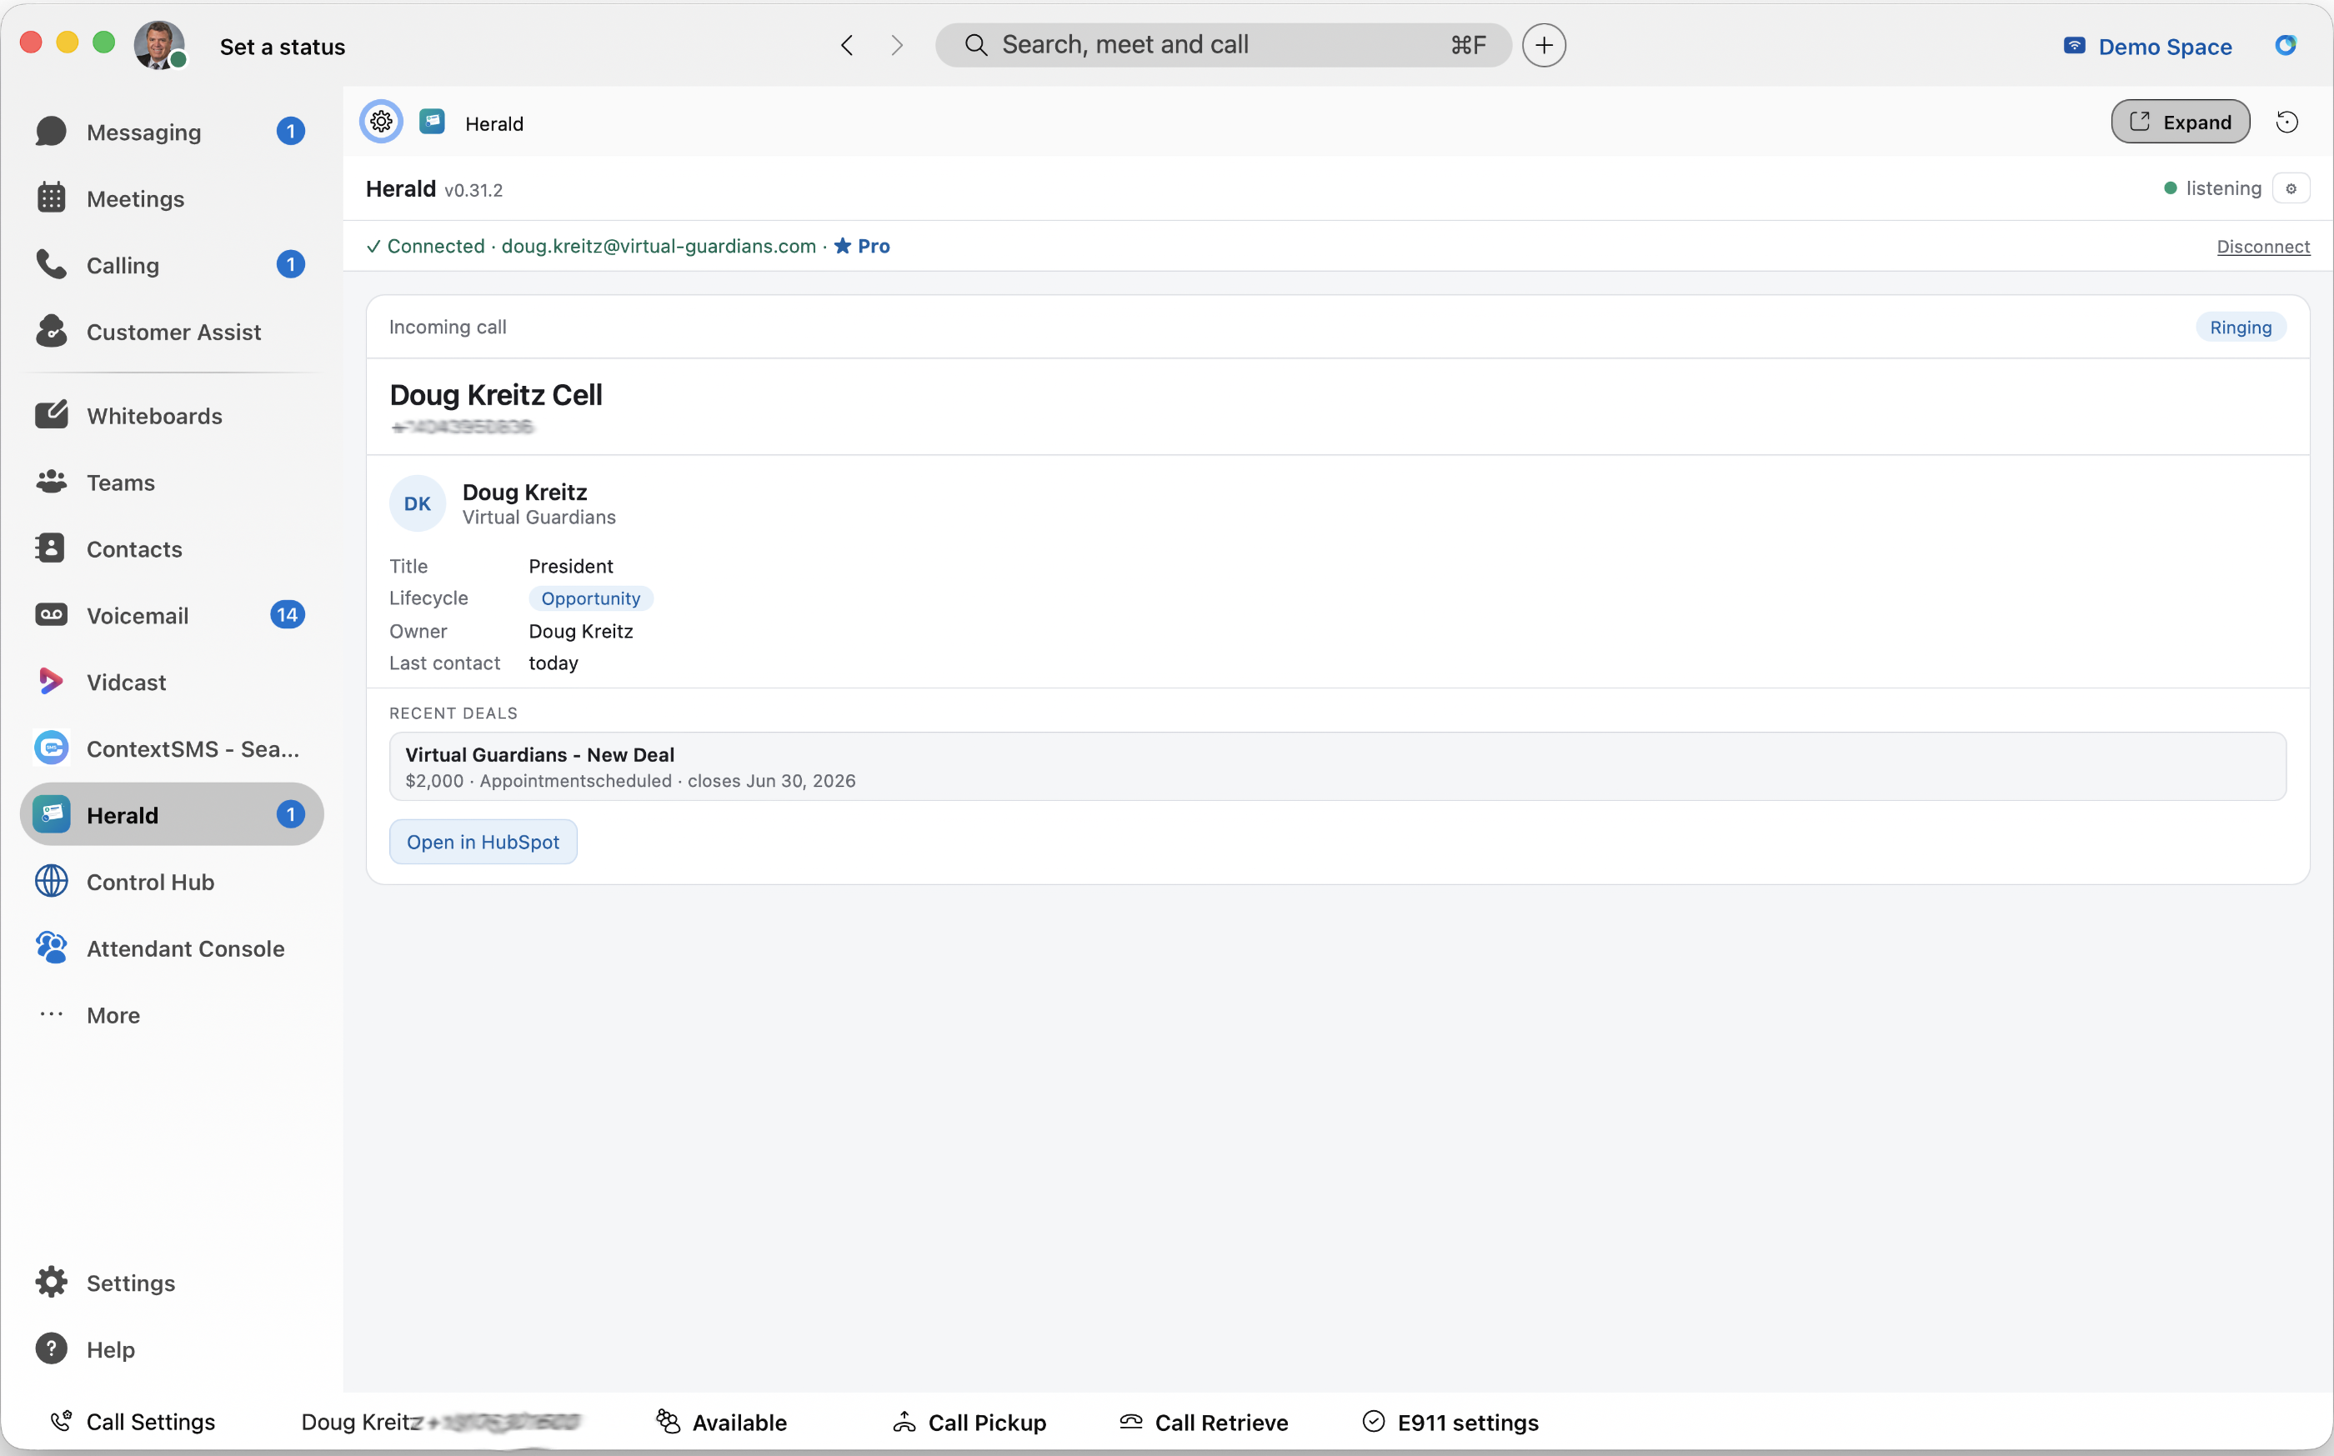Screen dimensions: 2334x1456
Task: Select Herald in the sidebar
Action: 172,814
